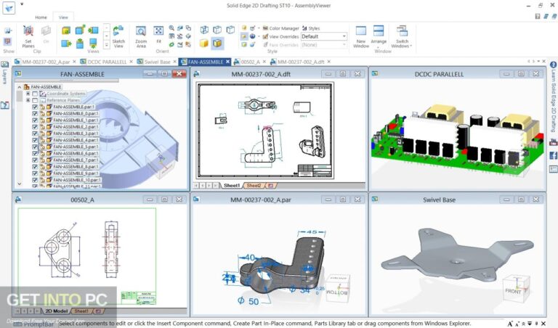Open the Layers side panel tab

tap(4, 73)
